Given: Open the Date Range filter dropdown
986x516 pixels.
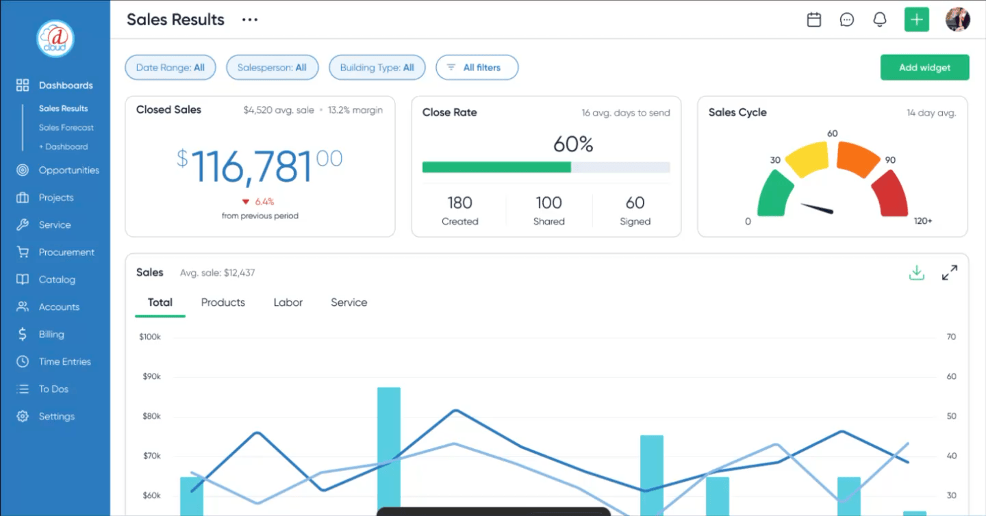Looking at the screenshot, I should (x=170, y=67).
